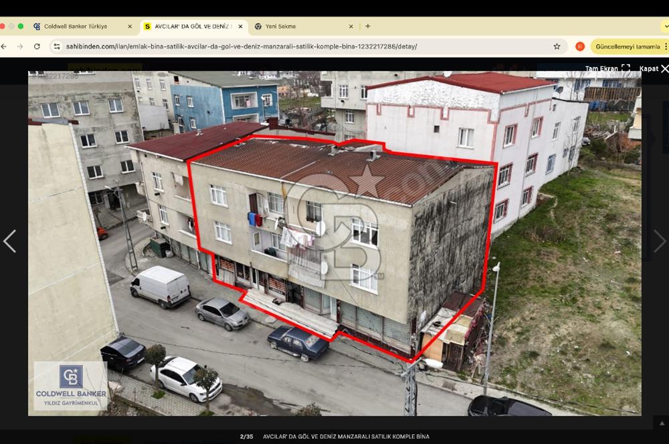Expand the tab search dropdown chevron
This screenshot has width=669, height=444.
click(665, 26)
